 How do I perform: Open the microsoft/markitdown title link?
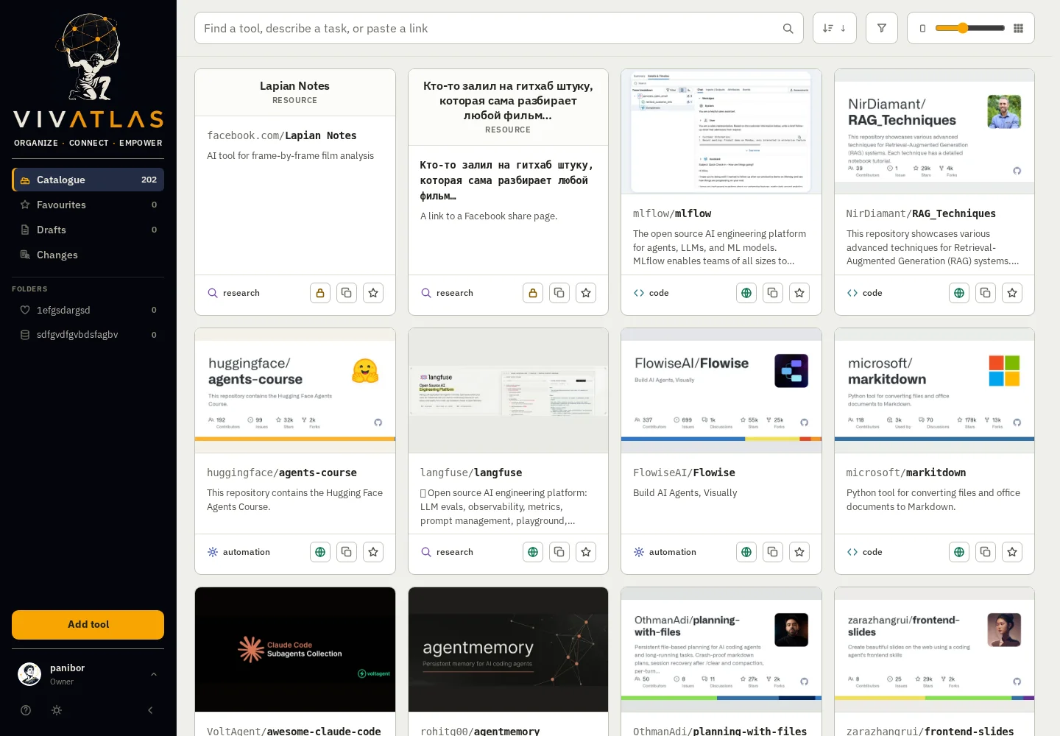tap(906, 473)
